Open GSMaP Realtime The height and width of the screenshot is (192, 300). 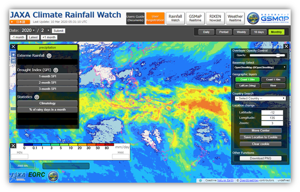tap(195, 18)
